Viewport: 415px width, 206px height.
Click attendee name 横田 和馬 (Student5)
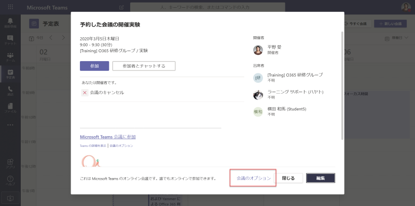287,109
